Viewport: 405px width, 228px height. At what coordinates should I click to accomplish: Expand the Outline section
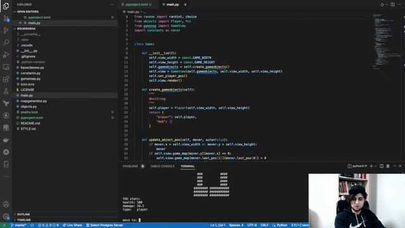[65, 214]
